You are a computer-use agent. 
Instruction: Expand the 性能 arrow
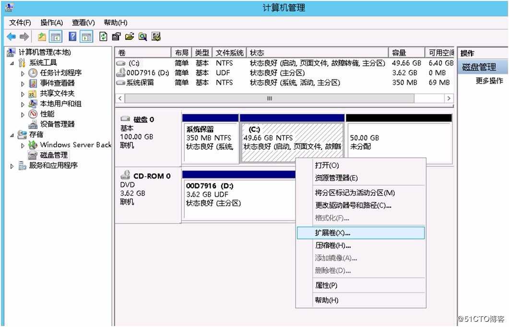pos(23,115)
